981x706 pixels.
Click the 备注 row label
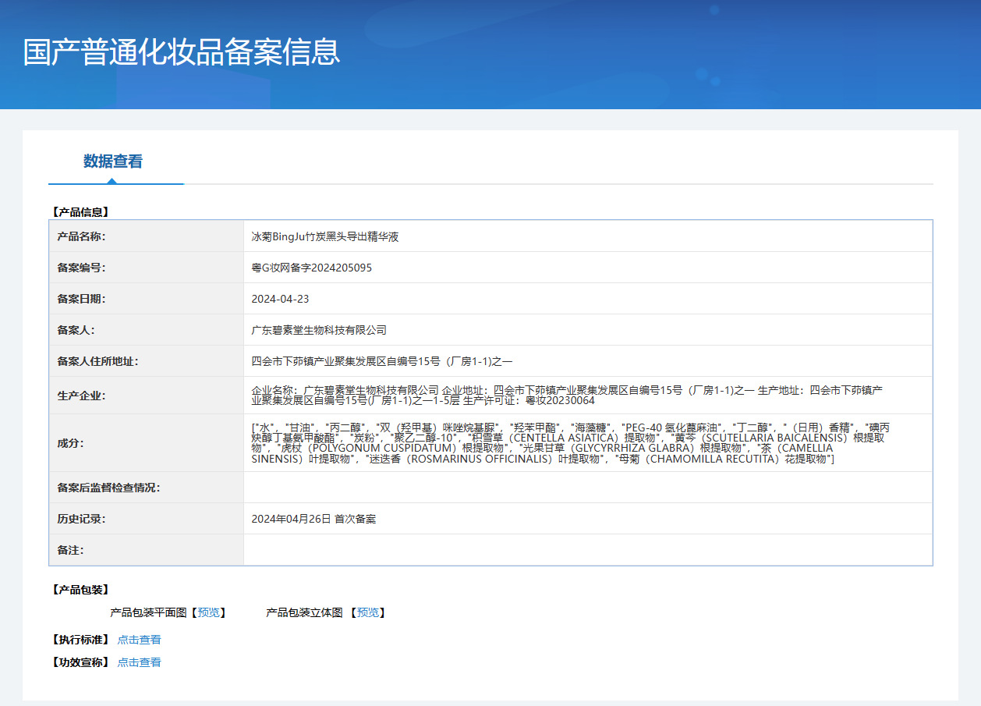point(70,550)
